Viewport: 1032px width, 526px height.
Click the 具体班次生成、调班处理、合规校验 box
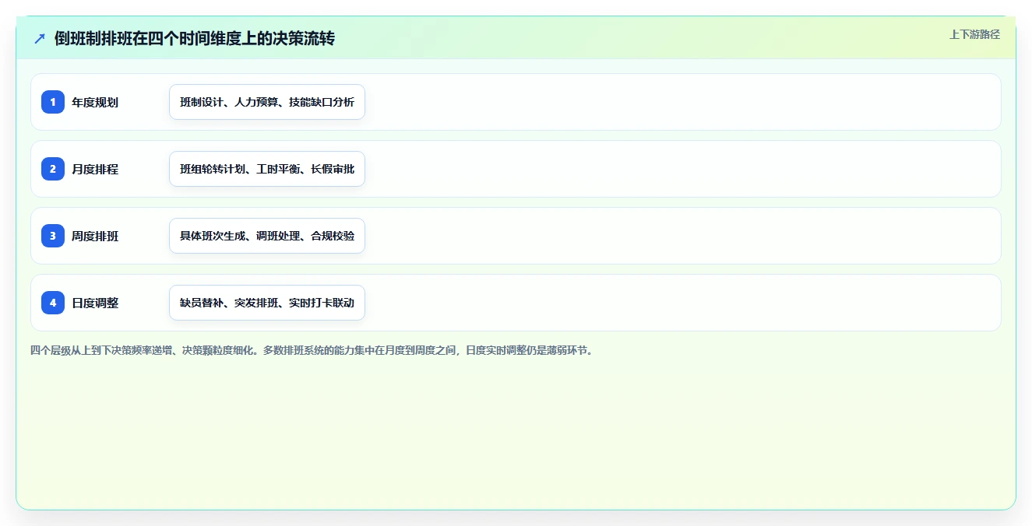(267, 236)
